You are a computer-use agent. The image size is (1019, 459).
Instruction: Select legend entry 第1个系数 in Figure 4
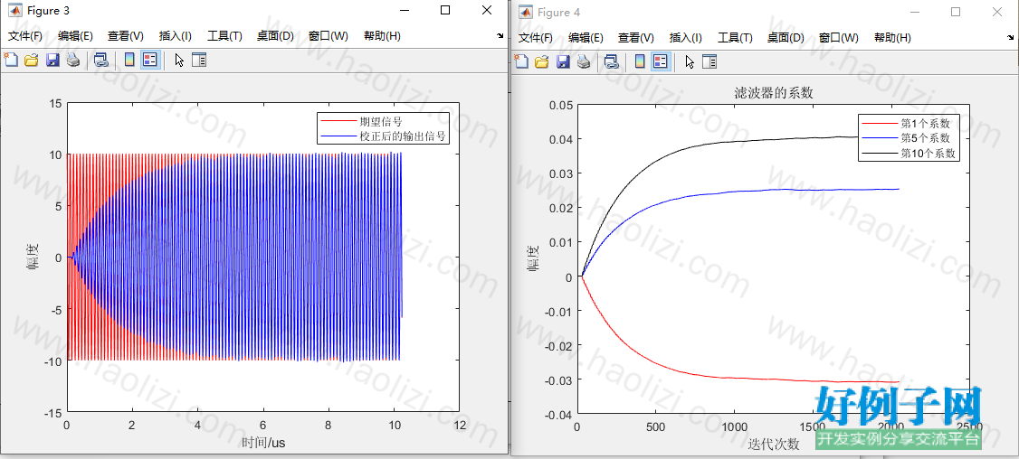(926, 122)
